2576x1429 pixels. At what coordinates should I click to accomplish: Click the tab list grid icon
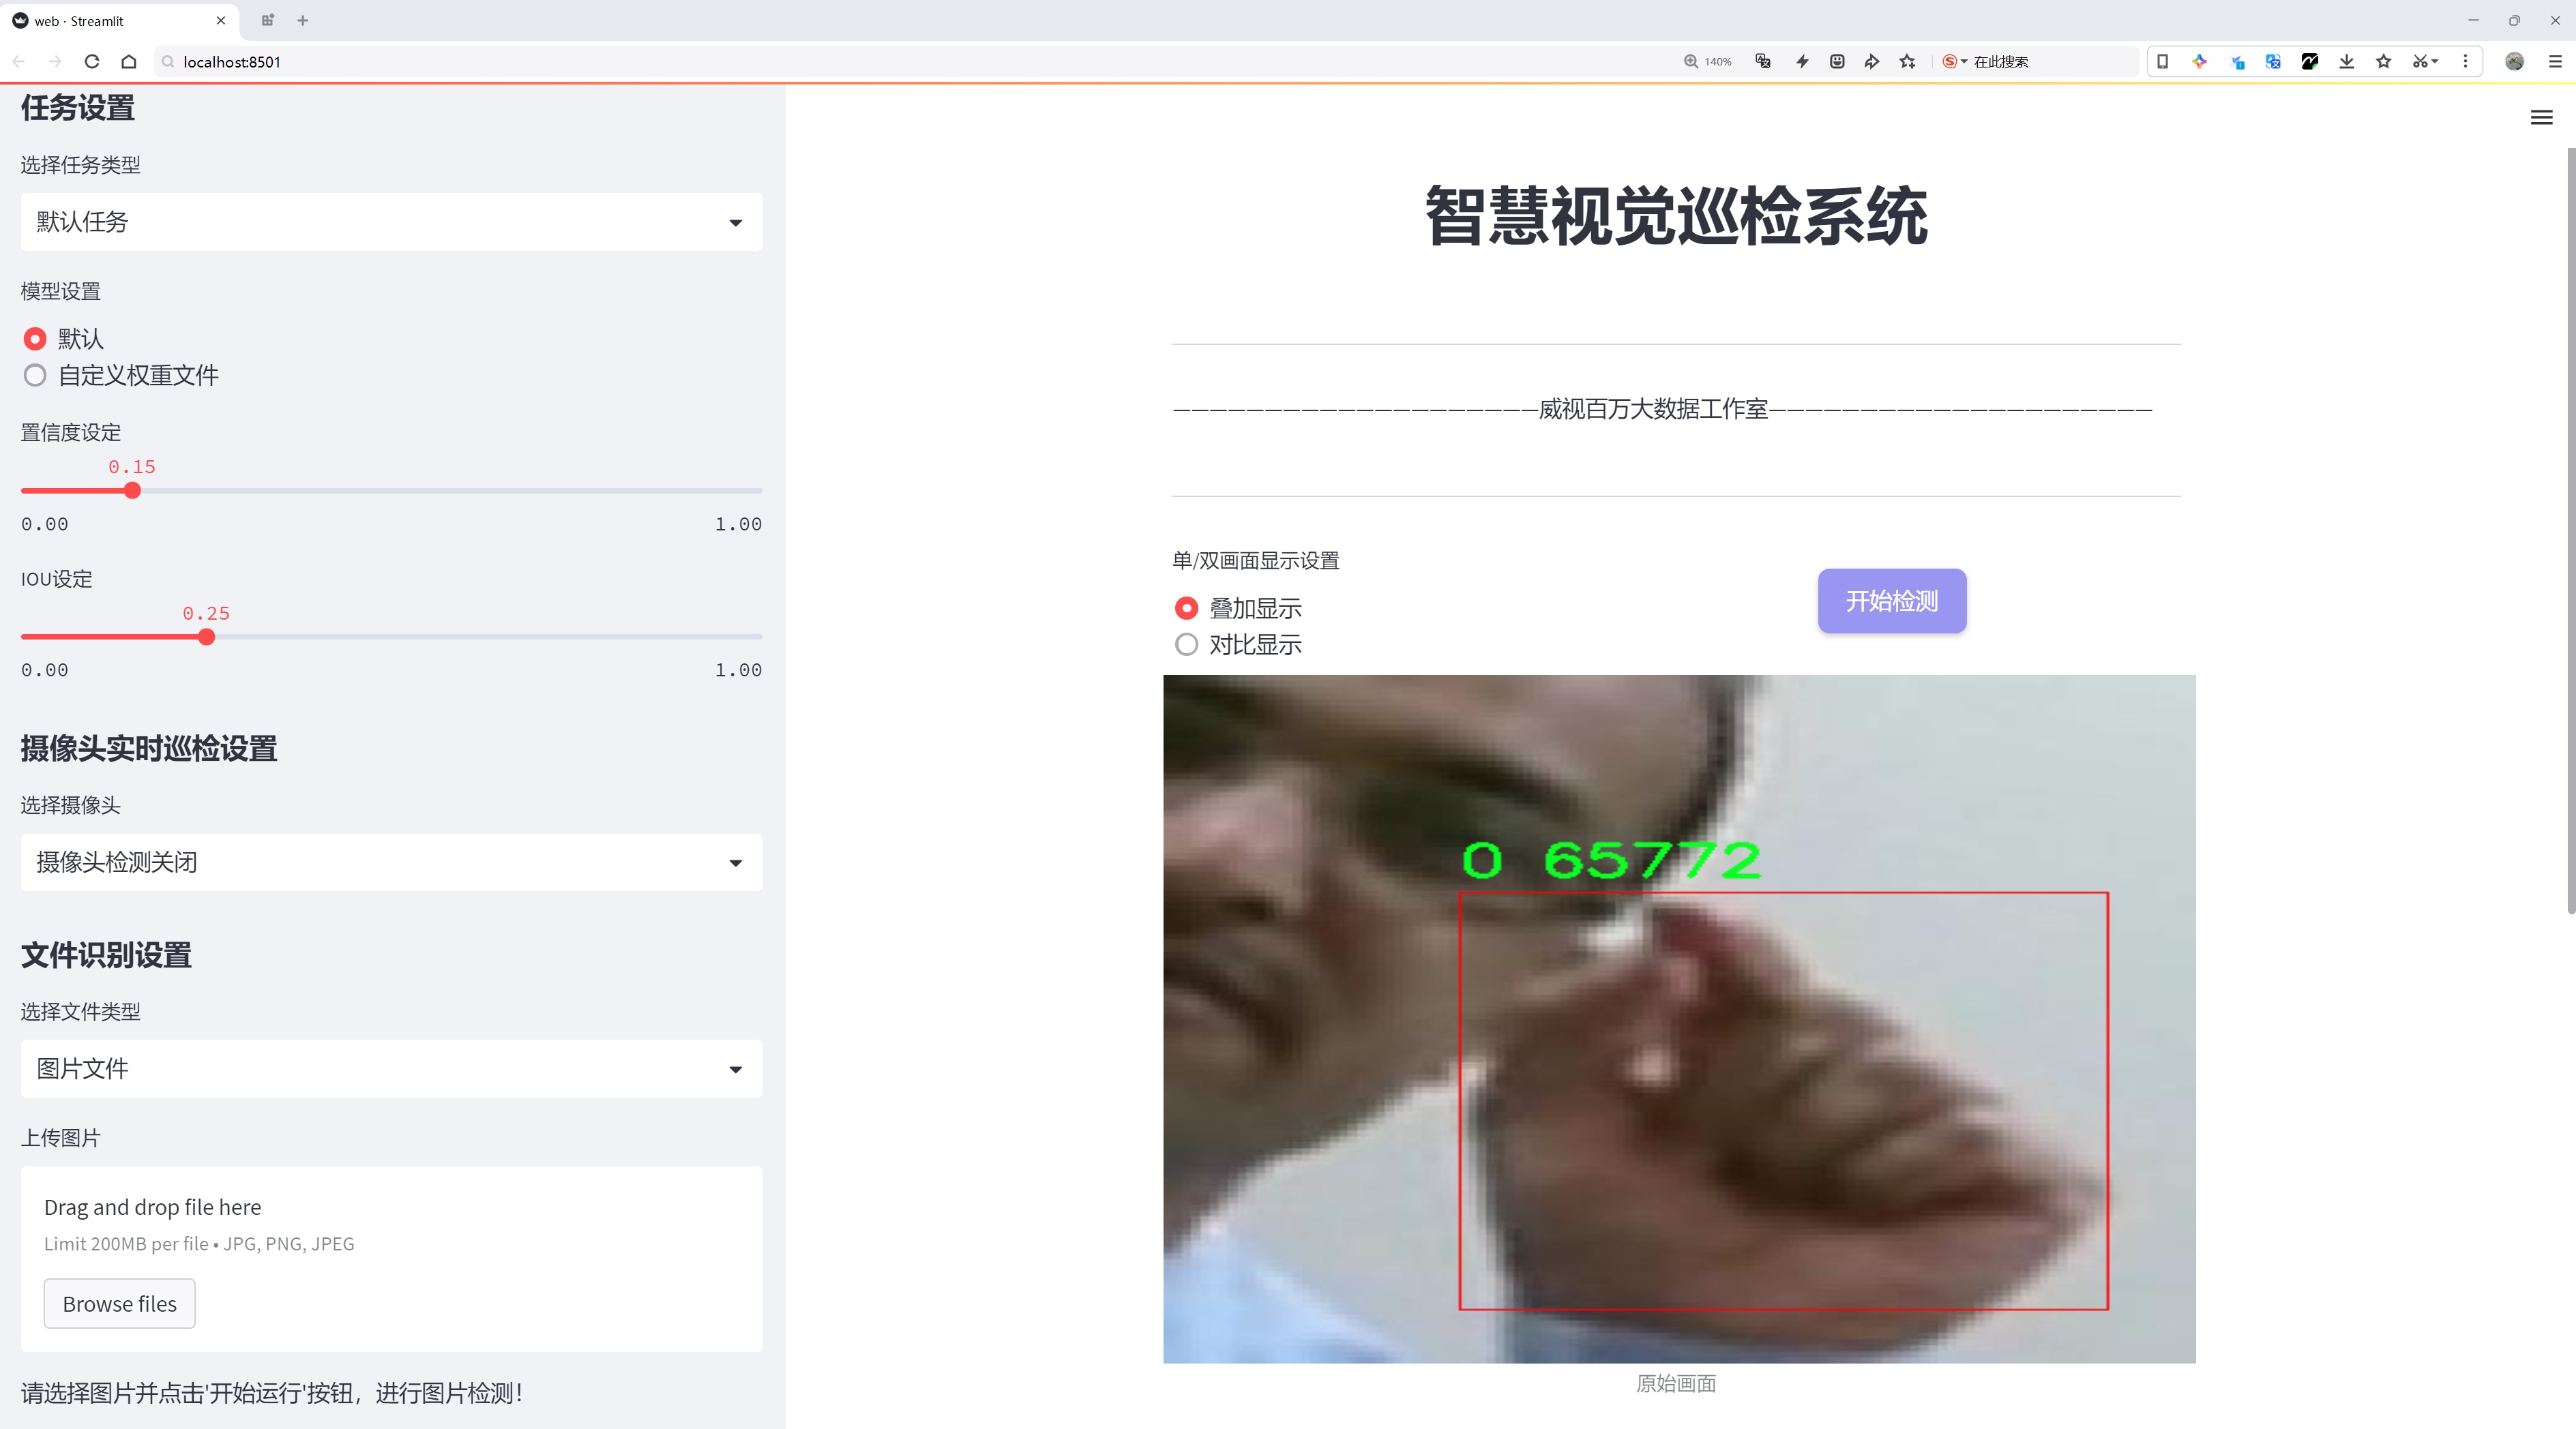[x=268, y=20]
